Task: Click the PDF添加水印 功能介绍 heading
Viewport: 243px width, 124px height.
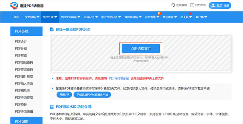Action: click(x=74, y=107)
